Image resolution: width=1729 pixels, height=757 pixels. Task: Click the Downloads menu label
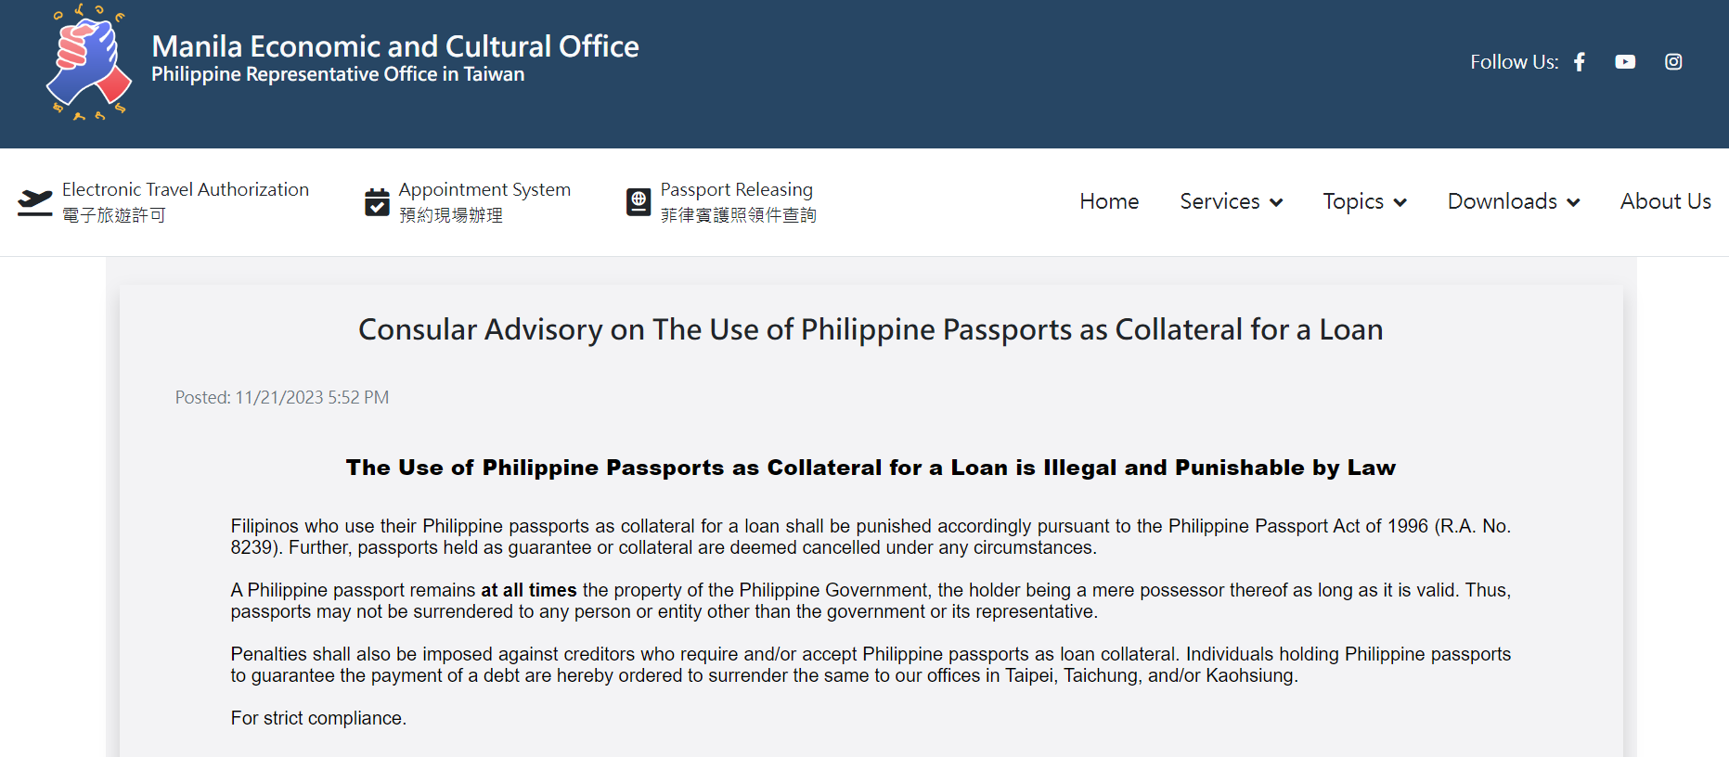[x=1502, y=201]
